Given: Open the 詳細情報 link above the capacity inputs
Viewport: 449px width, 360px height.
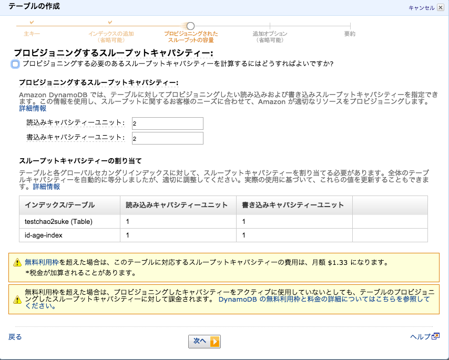Looking at the screenshot, I should 33,108.
